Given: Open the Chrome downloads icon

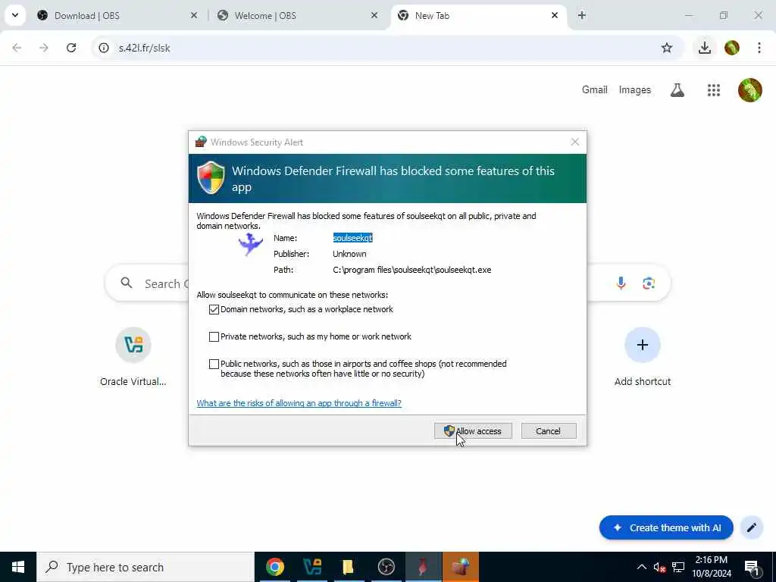Looking at the screenshot, I should (704, 48).
